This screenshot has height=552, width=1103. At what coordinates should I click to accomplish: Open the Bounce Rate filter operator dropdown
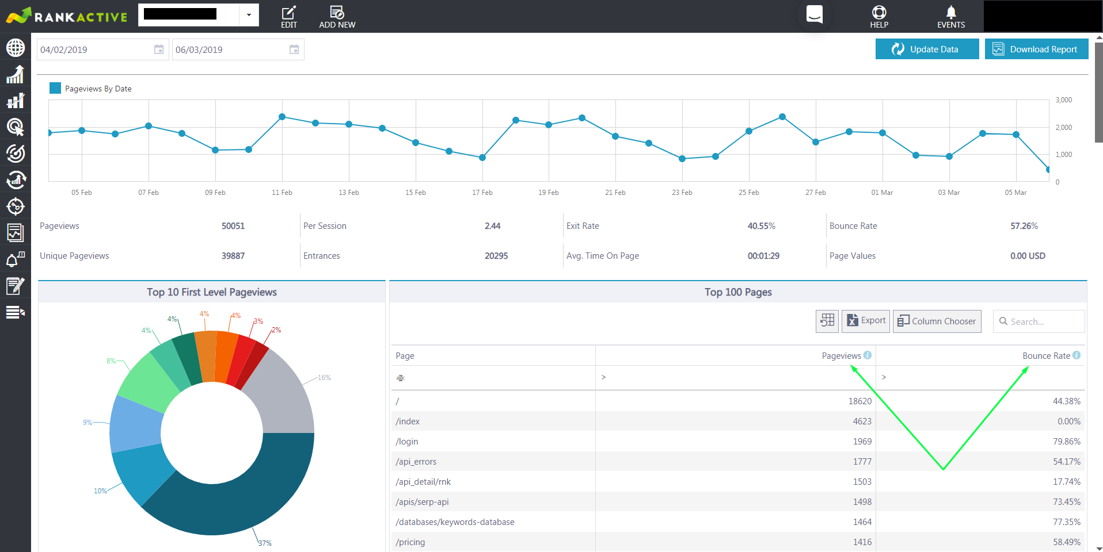click(x=884, y=377)
